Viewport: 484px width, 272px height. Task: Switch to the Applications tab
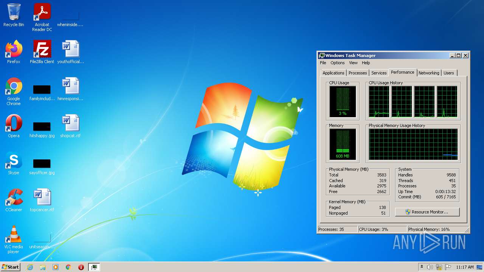[334, 73]
